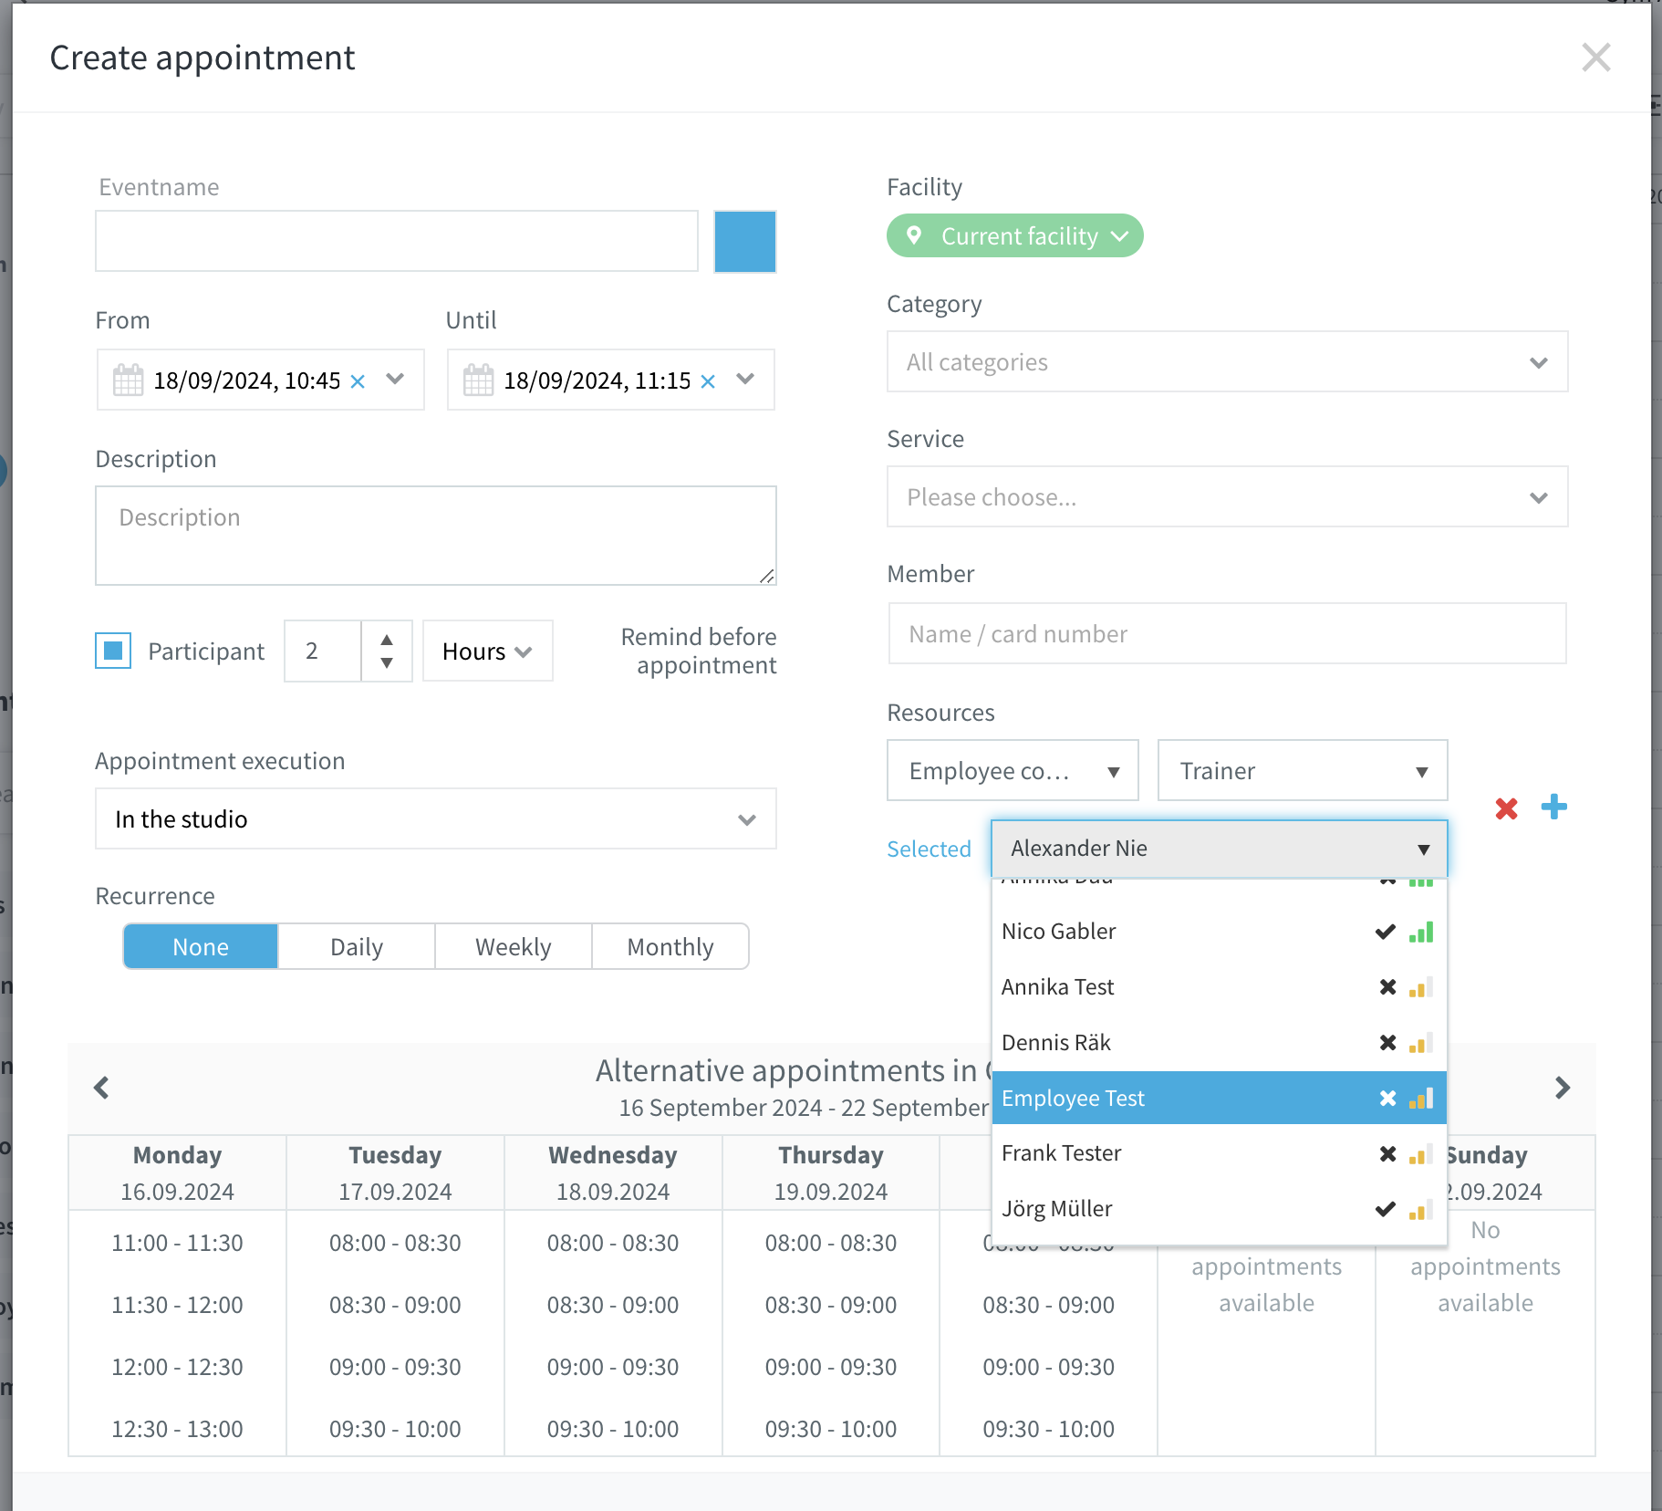The image size is (1662, 1511).
Task: Pick Monday slot 11:30 - 12:00
Action: [177, 1305]
